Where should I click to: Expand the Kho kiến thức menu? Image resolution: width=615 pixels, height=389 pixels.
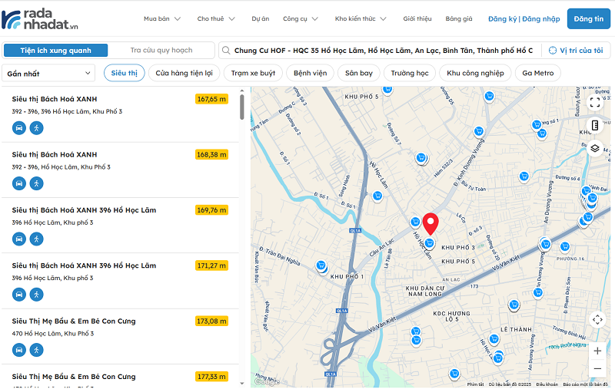coord(361,18)
